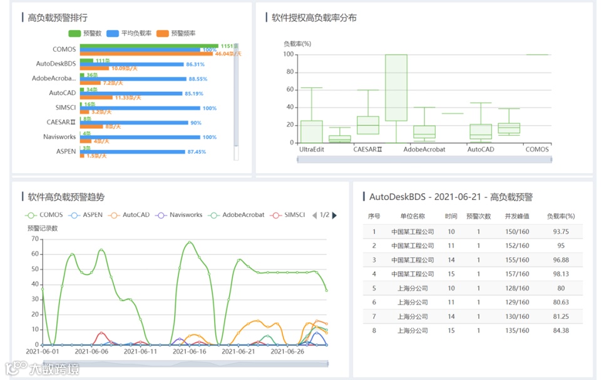This screenshot has height=380, width=609.
Task: Select the 128/160 peak value cell
Action: (517, 288)
